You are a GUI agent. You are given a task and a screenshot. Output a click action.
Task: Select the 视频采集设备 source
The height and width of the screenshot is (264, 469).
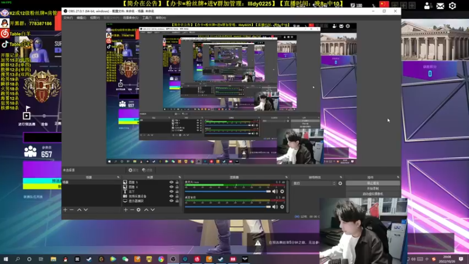[x=151, y=197]
